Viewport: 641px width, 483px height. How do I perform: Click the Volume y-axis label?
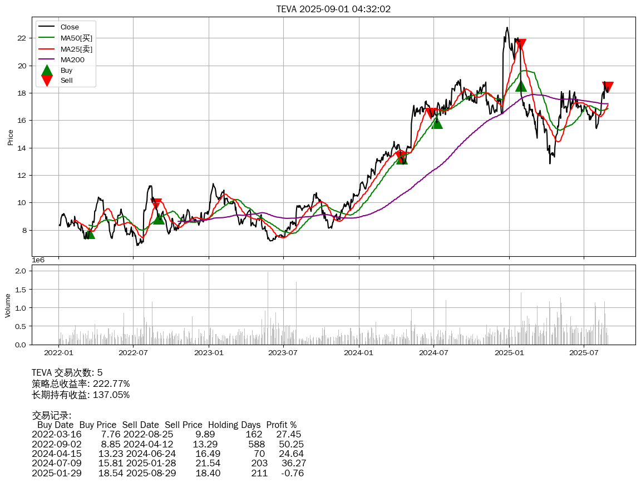8,305
